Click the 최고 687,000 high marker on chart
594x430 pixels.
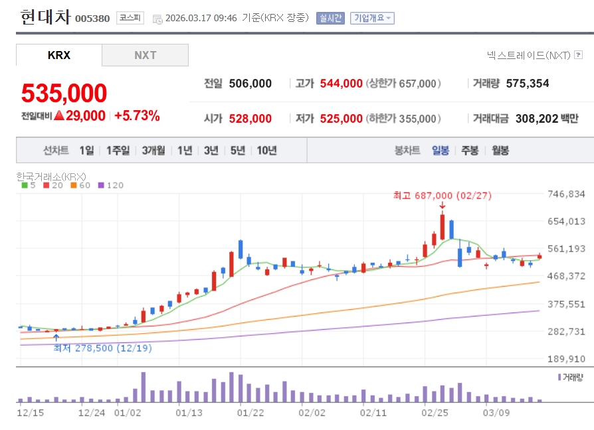pos(443,195)
